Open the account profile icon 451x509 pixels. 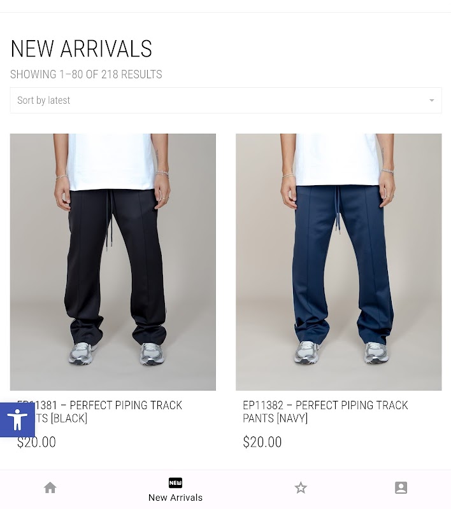coord(401,487)
